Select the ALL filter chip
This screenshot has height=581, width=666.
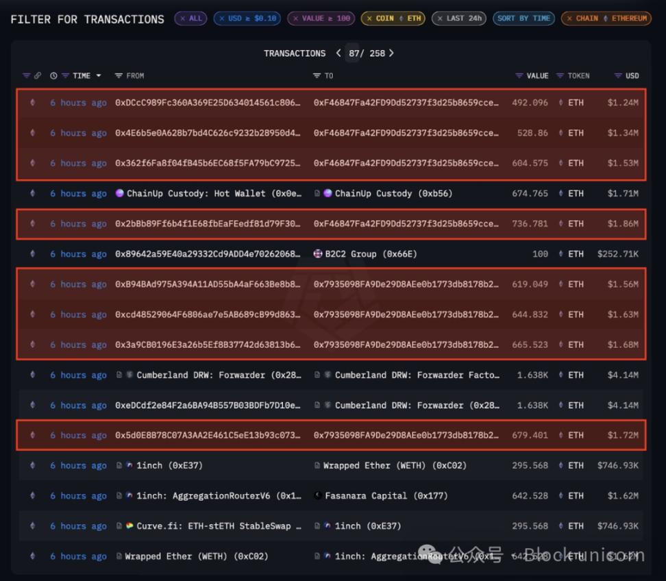[x=190, y=18]
